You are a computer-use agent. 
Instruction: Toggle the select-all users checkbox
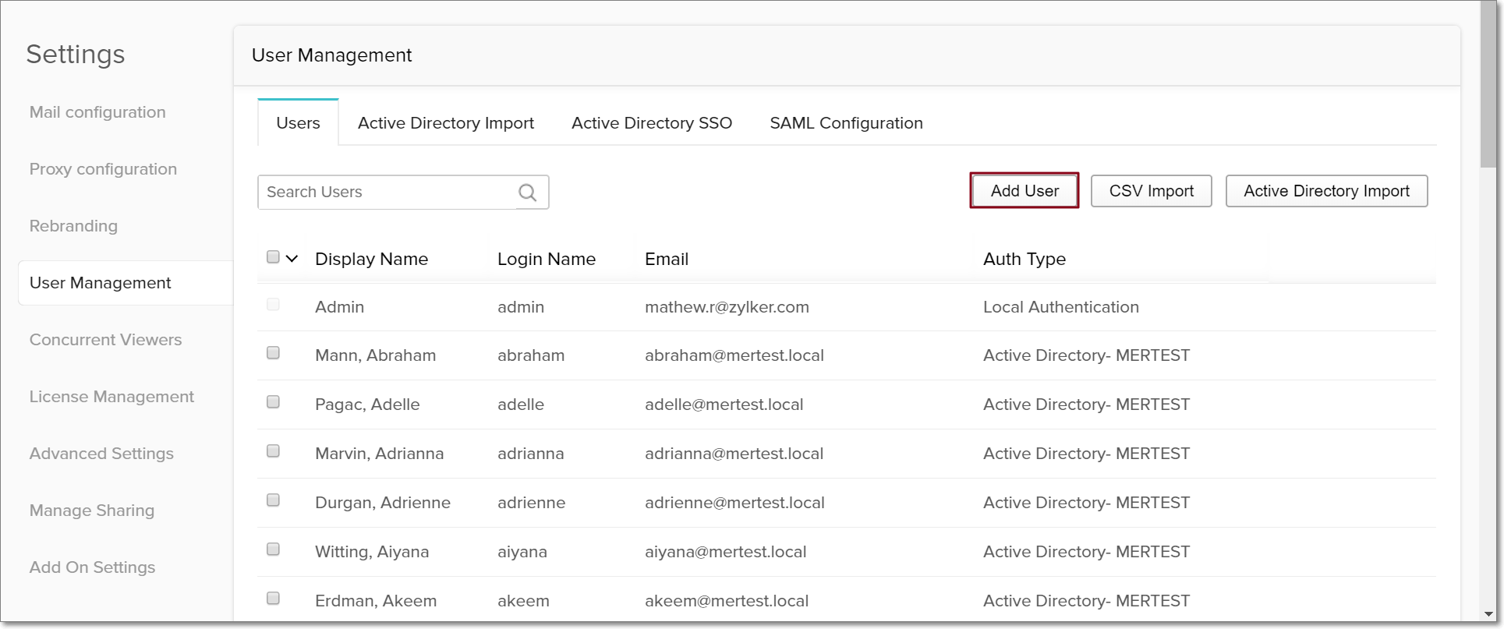273,257
